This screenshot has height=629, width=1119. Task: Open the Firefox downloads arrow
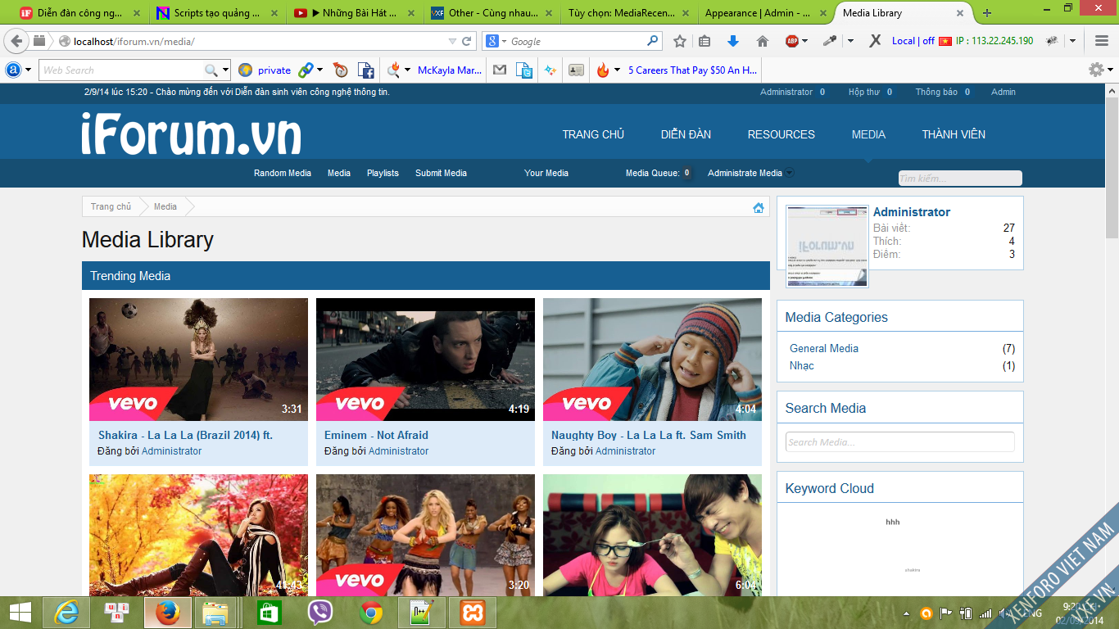click(733, 41)
